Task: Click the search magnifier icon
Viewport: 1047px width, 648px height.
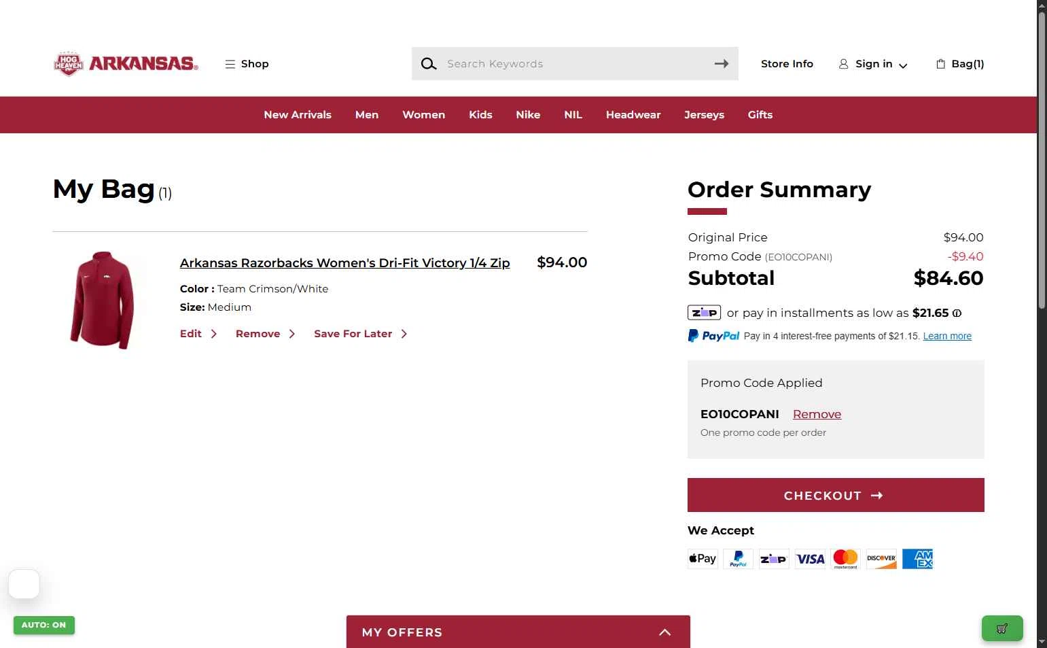Action: [x=428, y=64]
